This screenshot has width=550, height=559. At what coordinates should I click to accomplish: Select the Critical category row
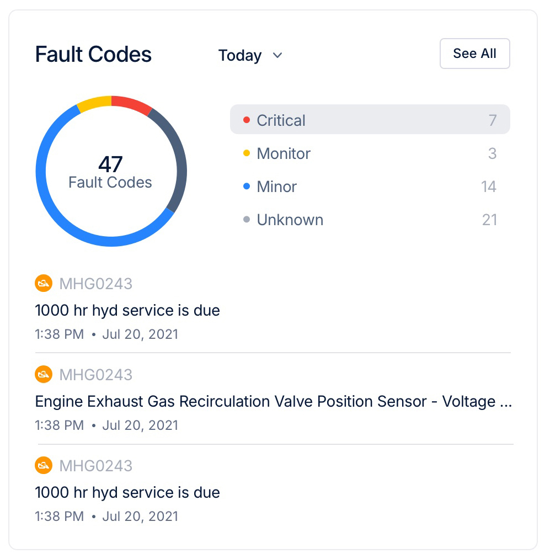pyautogui.click(x=370, y=120)
